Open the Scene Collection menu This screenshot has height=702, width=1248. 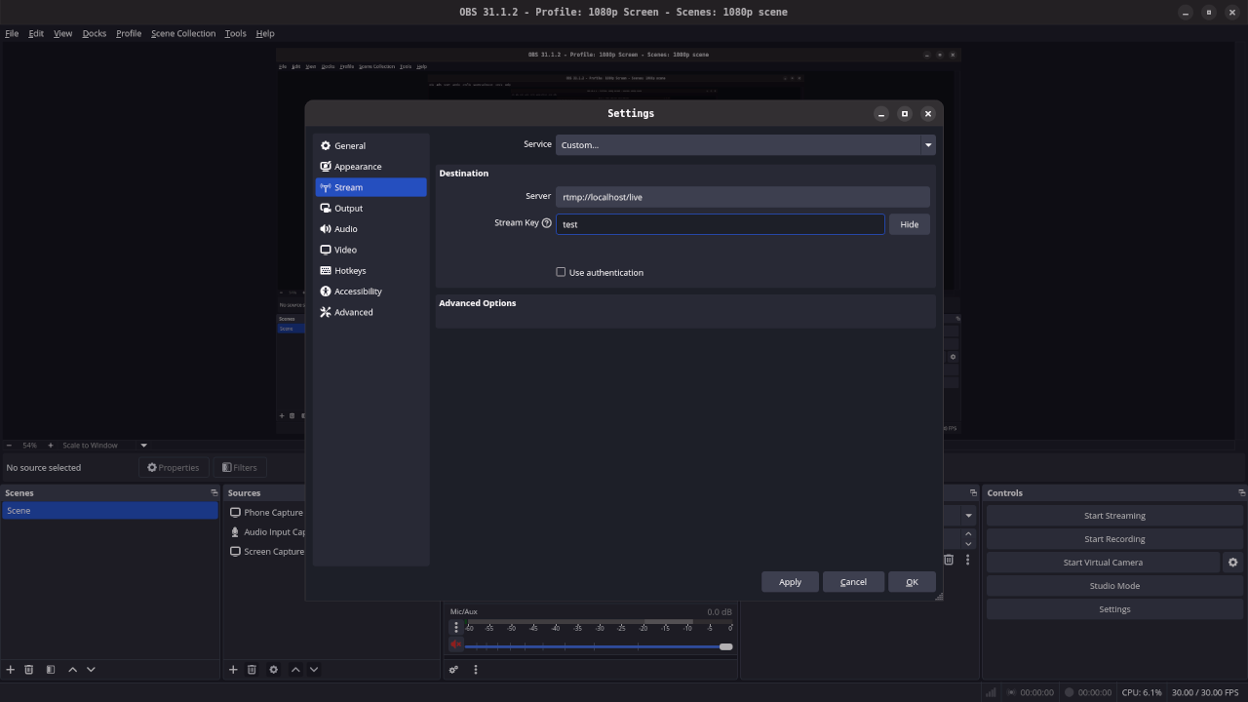[x=183, y=33]
